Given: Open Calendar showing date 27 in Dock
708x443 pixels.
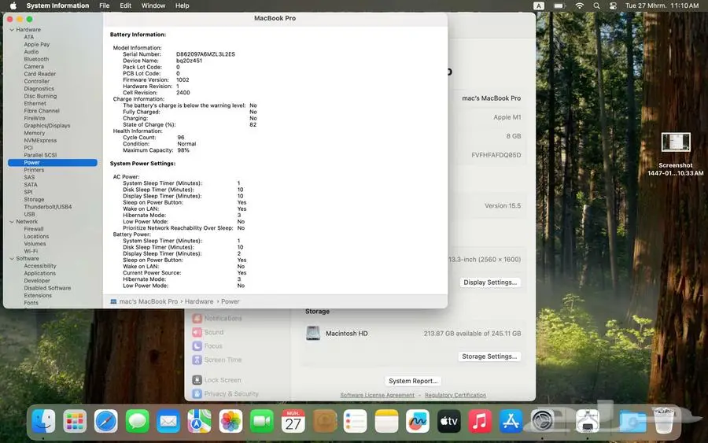Looking at the screenshot, I should (x=293, y=421).
